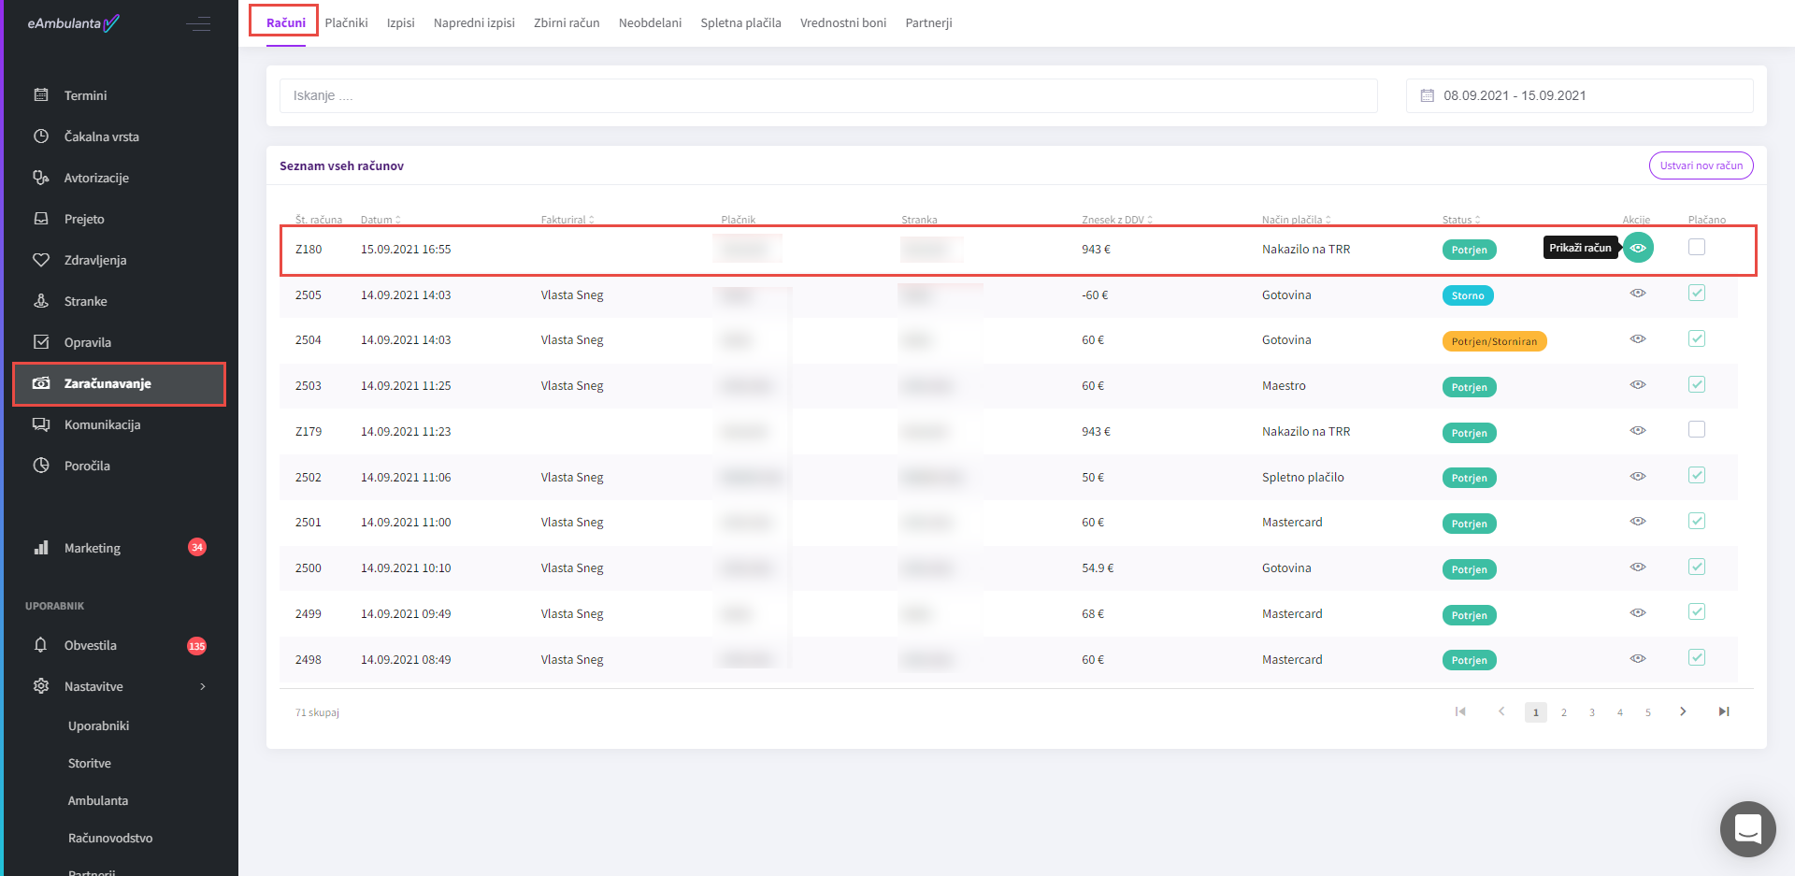This screenshot has height=876, width=1795.
Task: Click the Ustvari nov račun button
Action: pos(1700,165)
